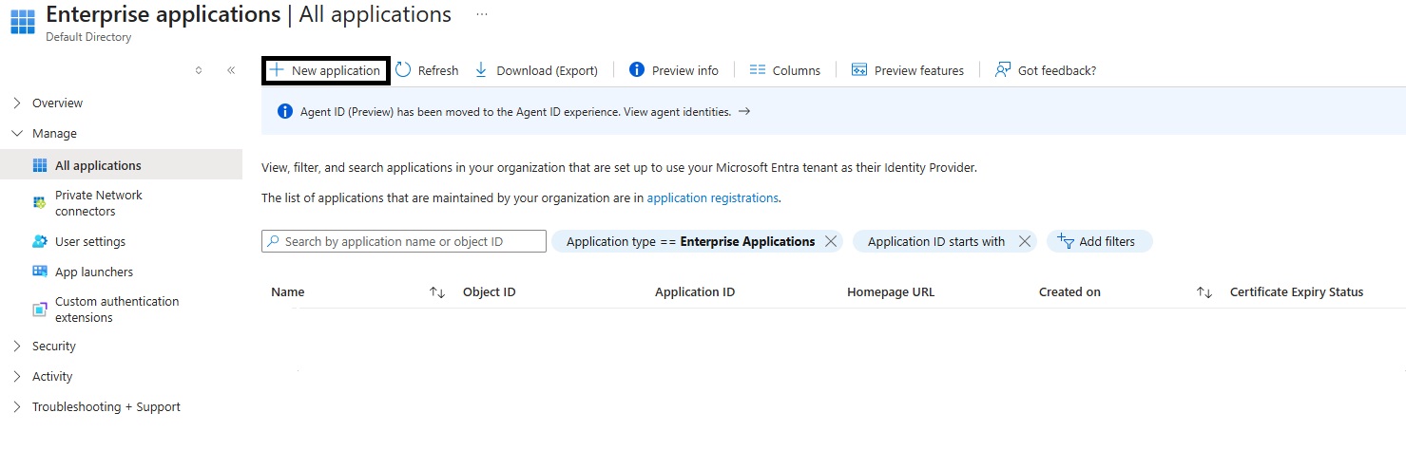
Task: Click Got feedback?
Action: (x=1046, y=70)
